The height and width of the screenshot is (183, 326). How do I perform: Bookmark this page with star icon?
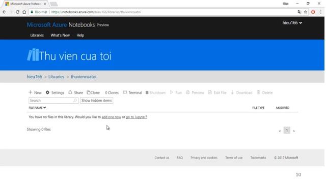point(306,12)
